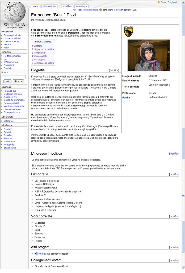Open the Contatti link
This screenshot has height=273, width=185.
point(7,68)
